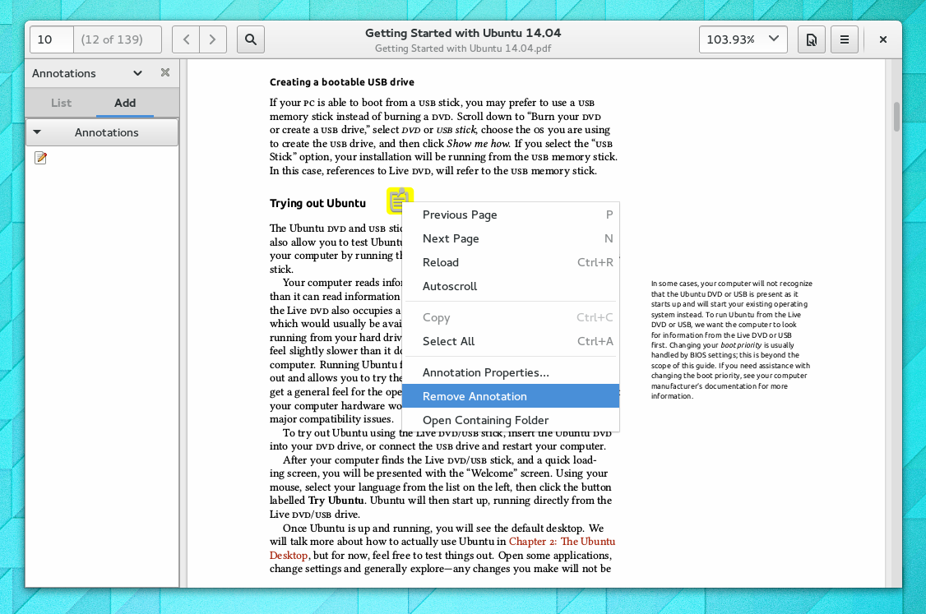
Task: Click the page-preview icon beside the hamburger menu
Action: [x=811, y=39]
